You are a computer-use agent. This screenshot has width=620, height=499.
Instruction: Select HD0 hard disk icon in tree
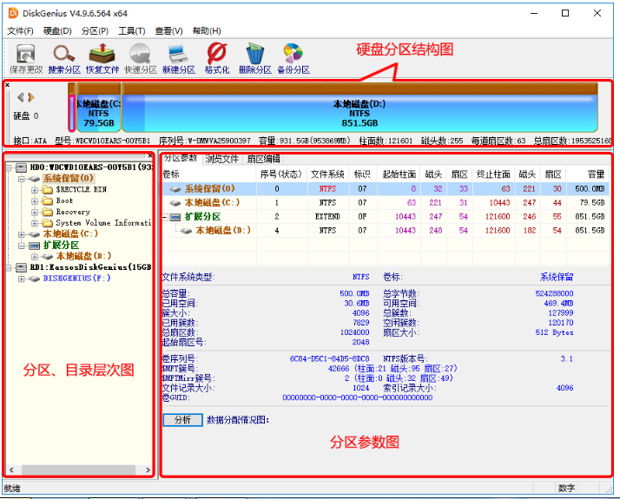(x=21, y=167)
